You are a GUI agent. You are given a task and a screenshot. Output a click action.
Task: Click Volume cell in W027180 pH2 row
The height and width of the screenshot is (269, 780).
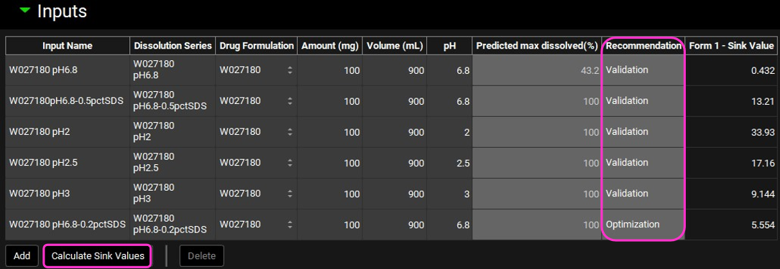pos(395,132)
